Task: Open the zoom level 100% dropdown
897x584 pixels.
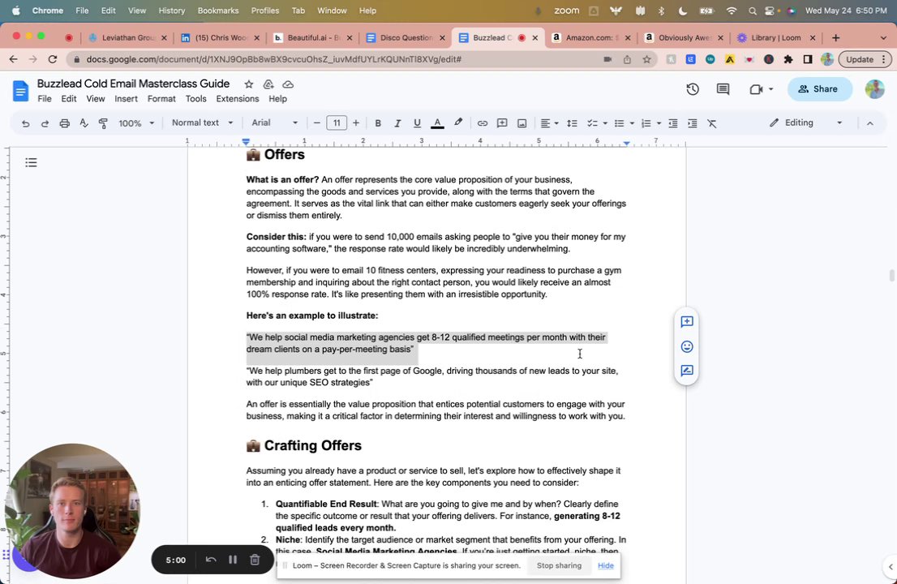Action: tap(136, 123)
